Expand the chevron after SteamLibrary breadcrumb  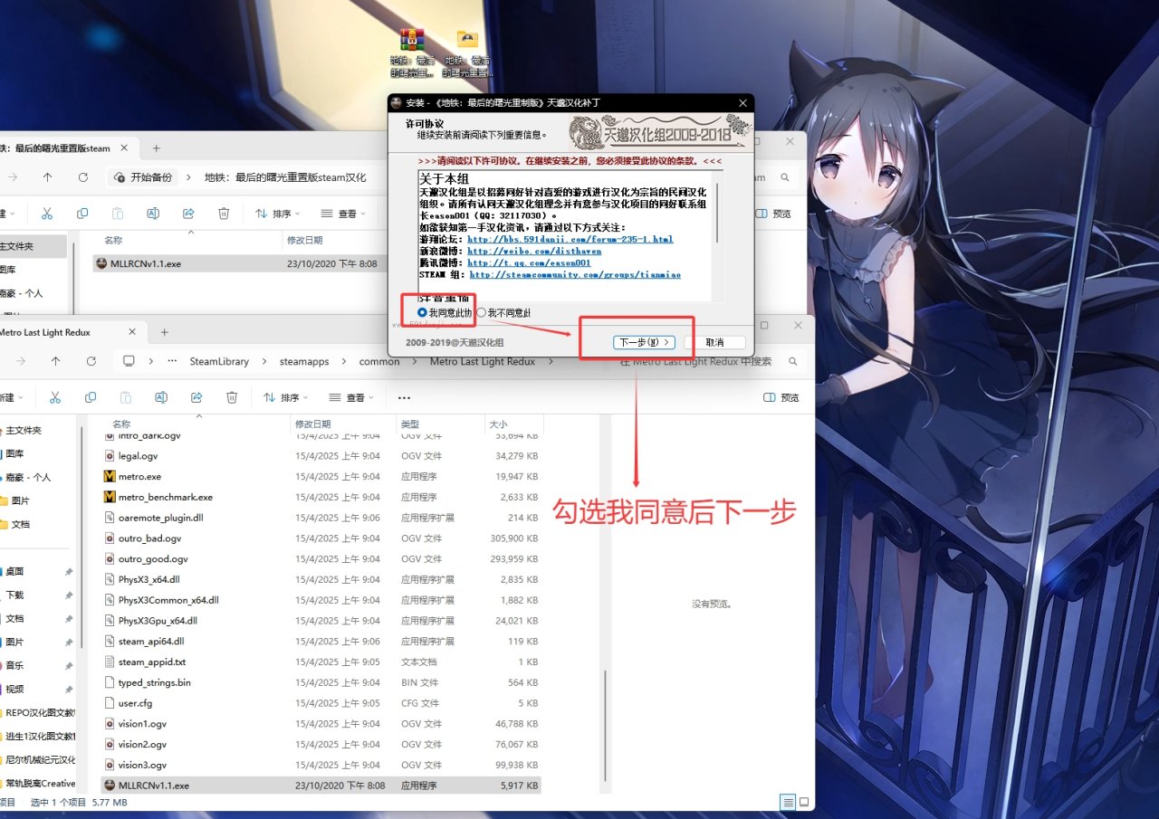(263, 361)
